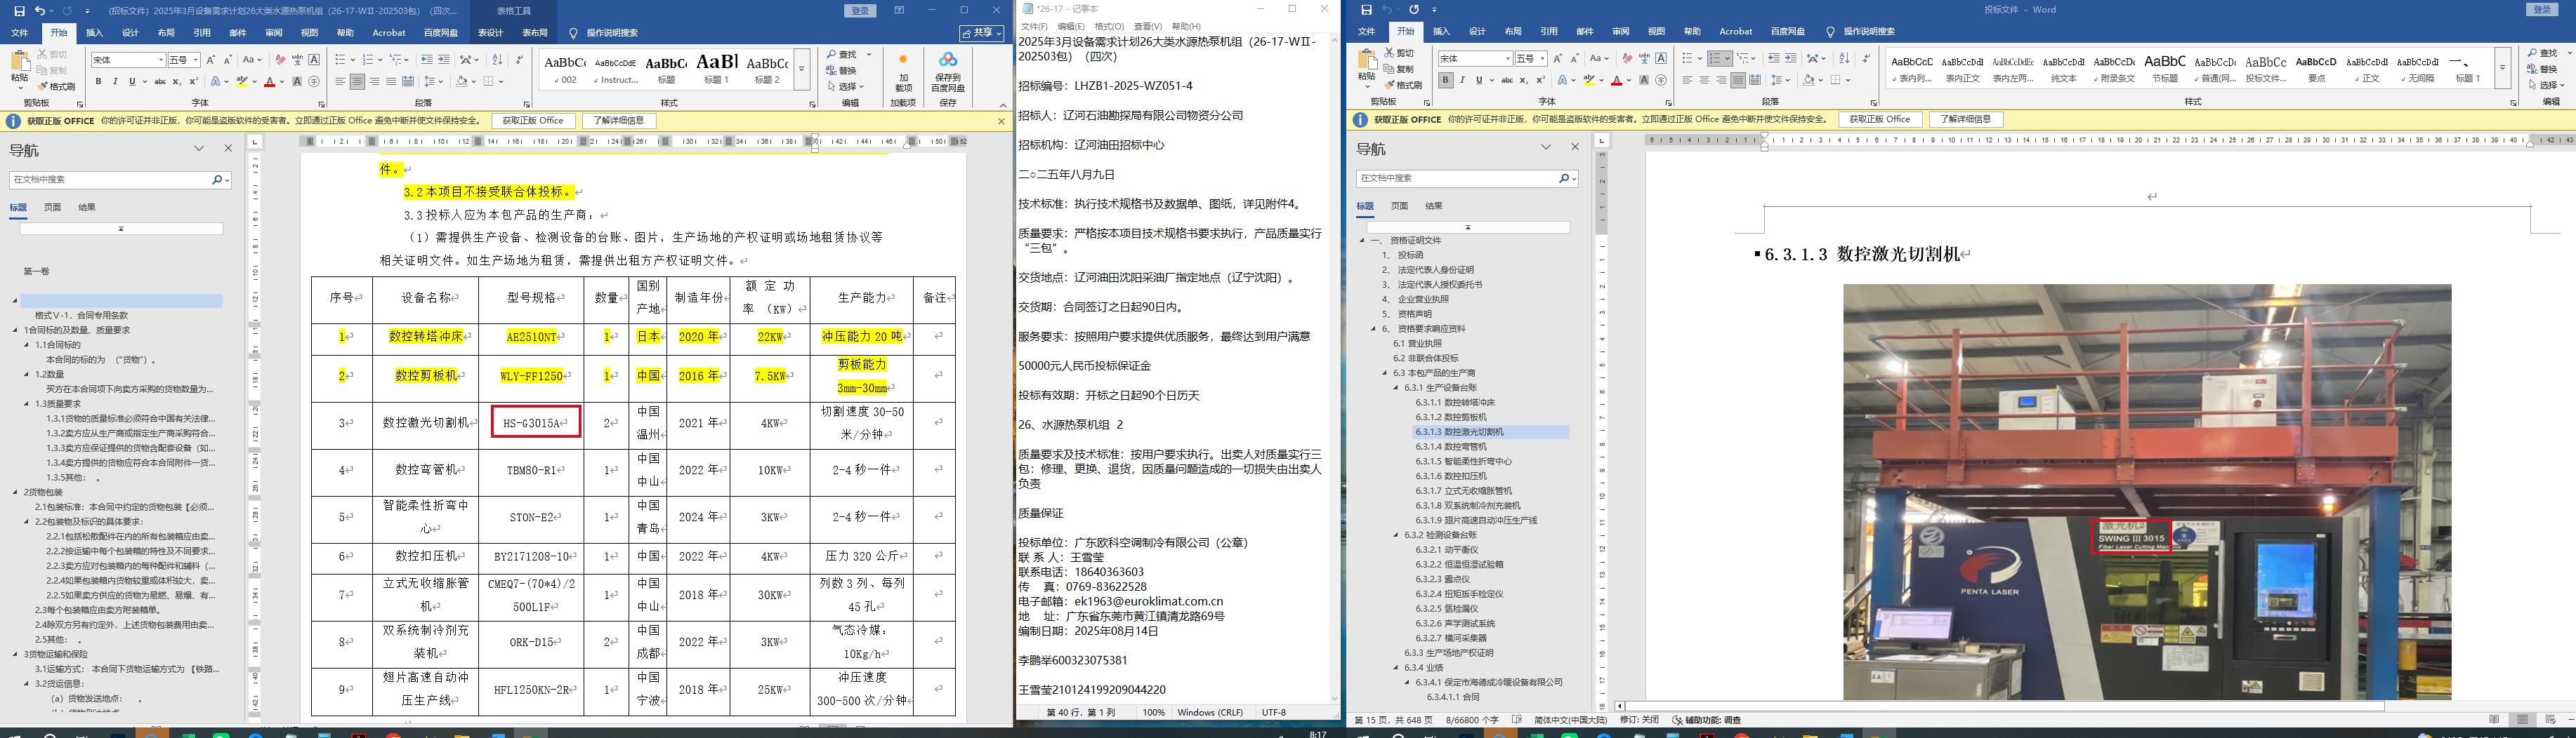Redo the action in right Word window
The height and width of the screenshot is (738, 2576).
[1414, 10]
